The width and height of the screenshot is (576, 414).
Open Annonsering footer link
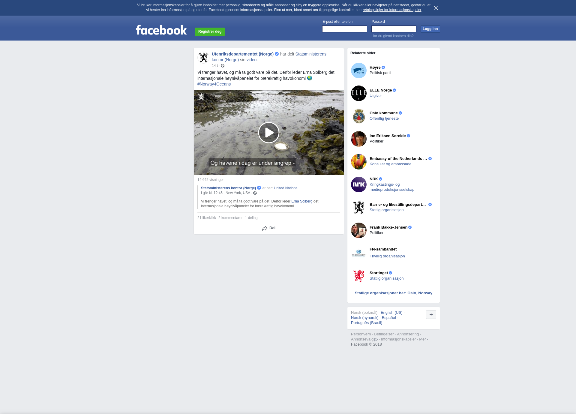(x=408, y=334)
